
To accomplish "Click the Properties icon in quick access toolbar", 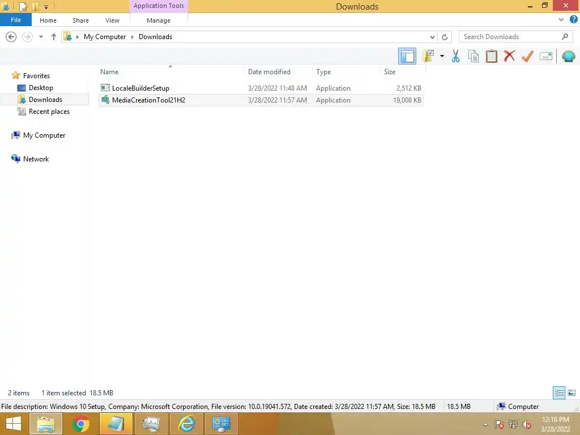I will click(23, 6).
